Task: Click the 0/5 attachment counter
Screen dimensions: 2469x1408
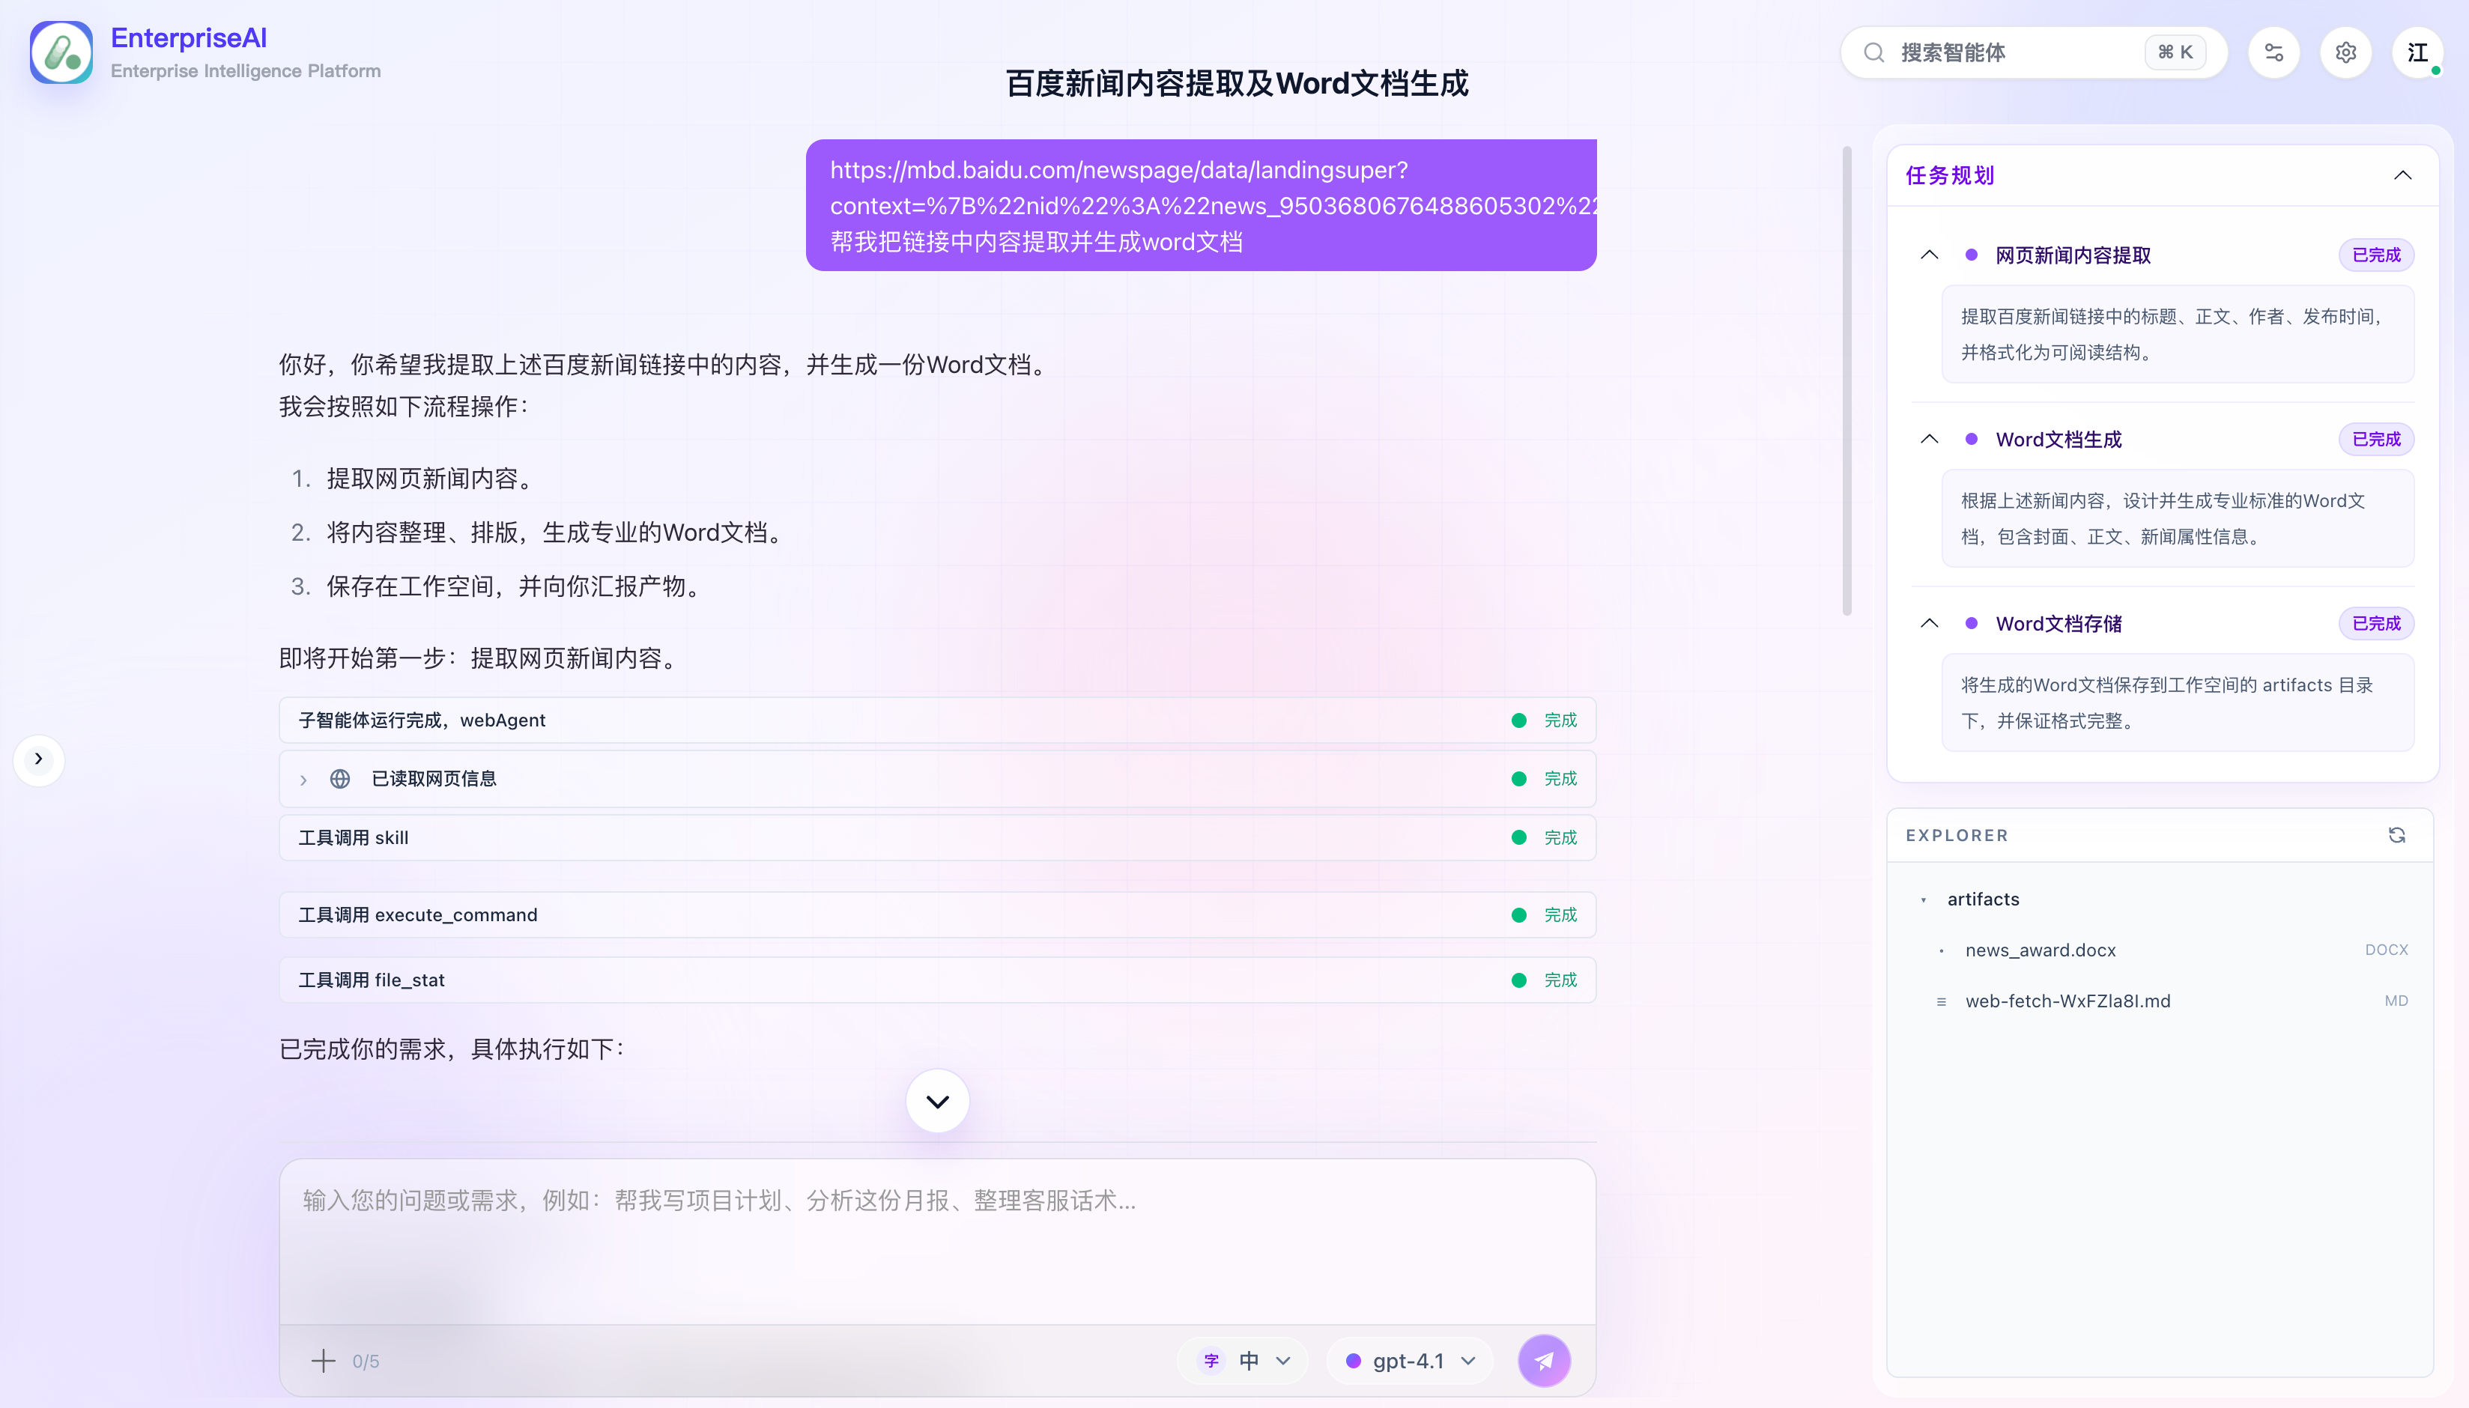Action: [x=366, y=1362]
